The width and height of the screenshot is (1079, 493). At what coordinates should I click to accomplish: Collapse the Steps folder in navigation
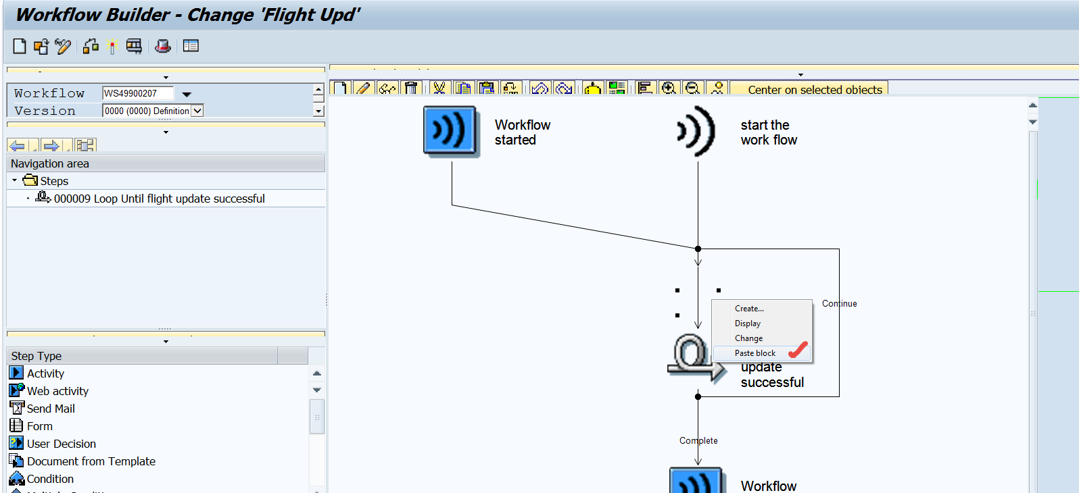(14, 180)
